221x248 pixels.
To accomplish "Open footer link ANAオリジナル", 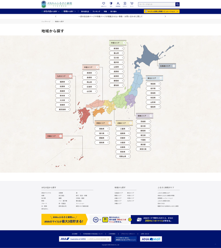I will [x=46, y=193].
